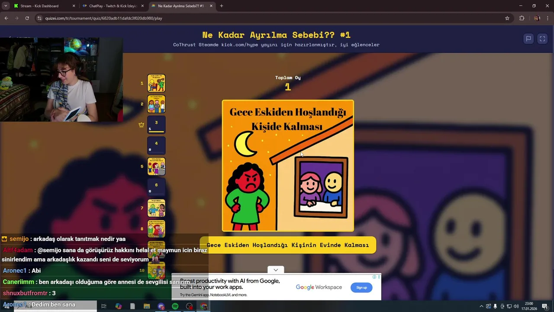Bookmark this page with the star
Screen dimensions: 554x312
click(507, 18)
